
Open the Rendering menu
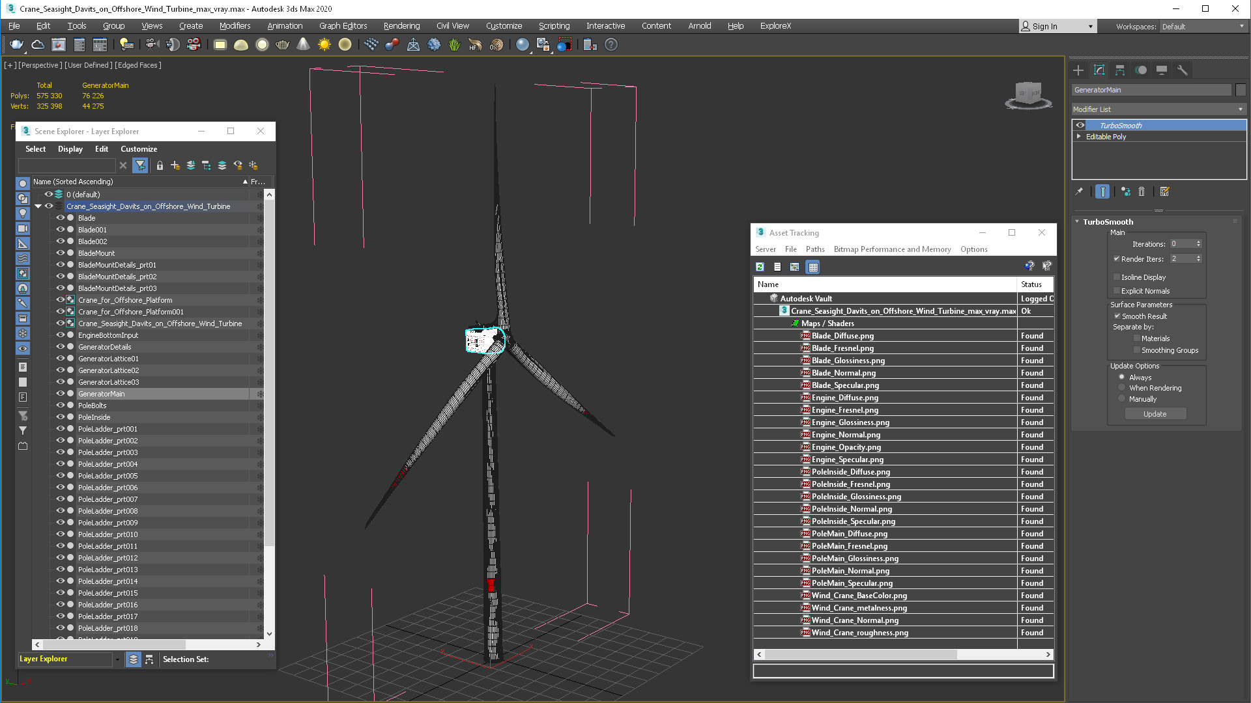(x=401, y=26)
